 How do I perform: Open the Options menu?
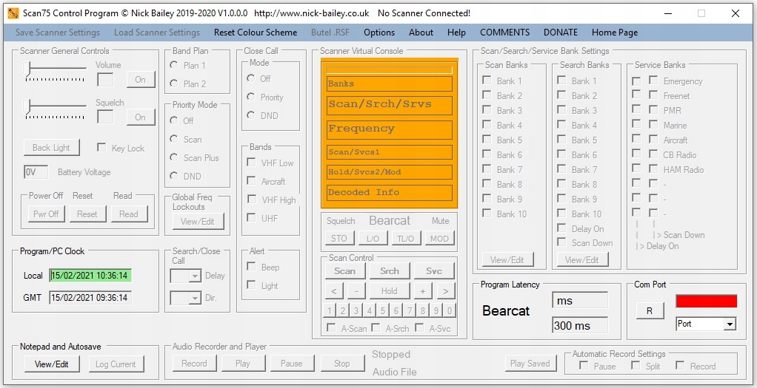(379, 33)
